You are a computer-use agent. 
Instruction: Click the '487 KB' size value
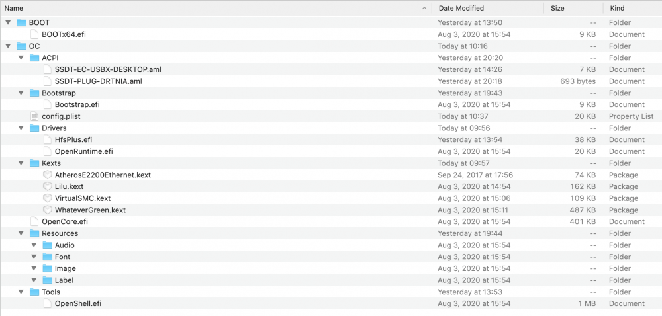tap(583, 210)
